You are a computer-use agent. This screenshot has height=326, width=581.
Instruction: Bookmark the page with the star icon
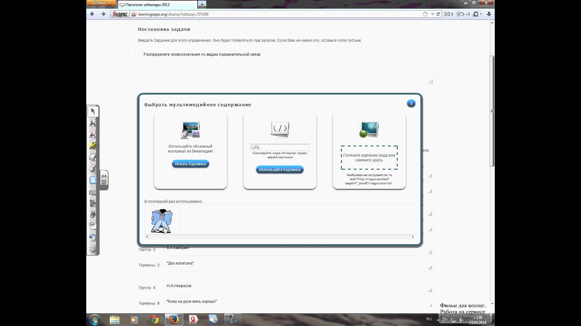click(x=425, y=14)
